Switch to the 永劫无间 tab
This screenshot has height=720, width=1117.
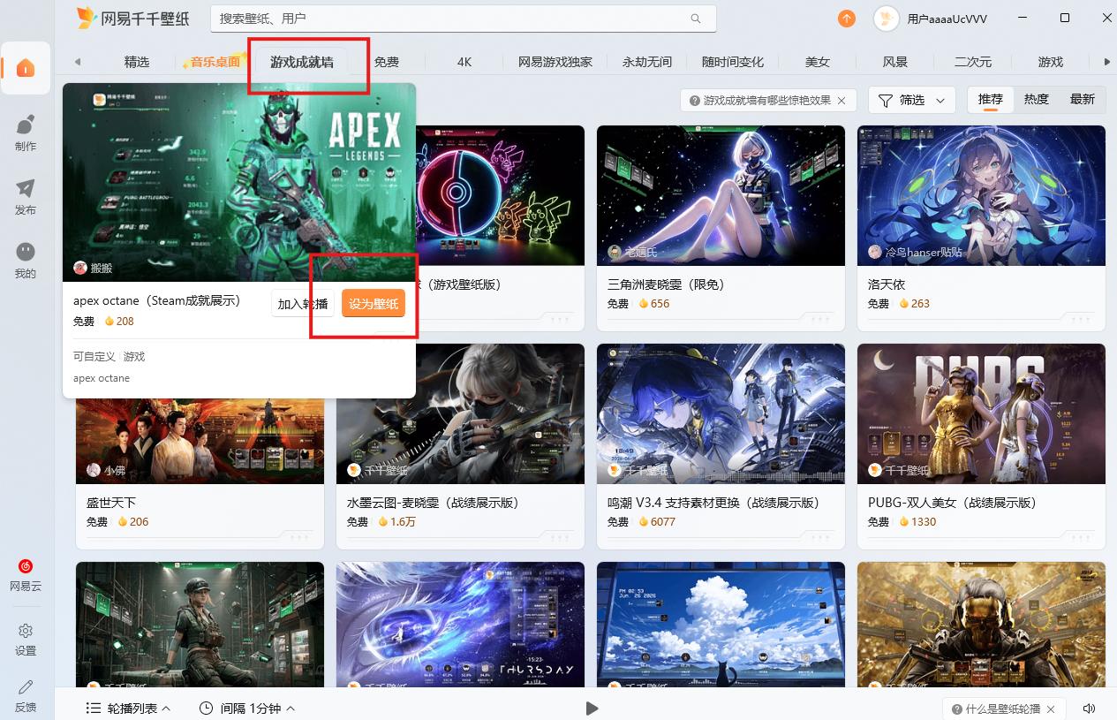click(647, 62)
